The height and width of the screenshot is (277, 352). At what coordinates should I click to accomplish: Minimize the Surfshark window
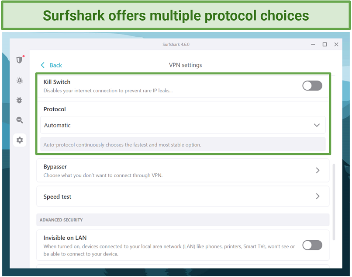click(313, 44)
